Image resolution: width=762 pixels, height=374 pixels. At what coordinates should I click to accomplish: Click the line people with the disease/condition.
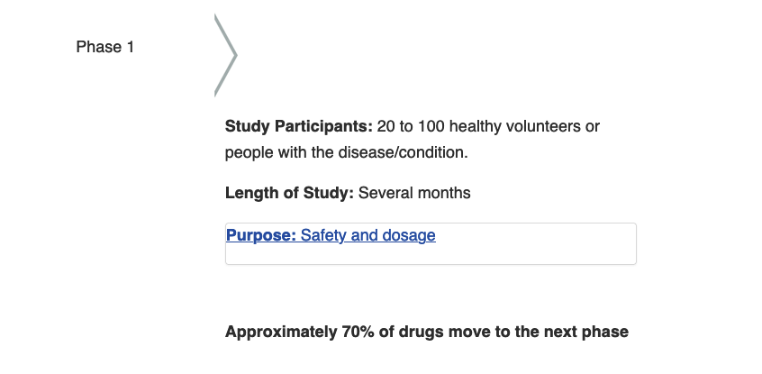(346, 152)
